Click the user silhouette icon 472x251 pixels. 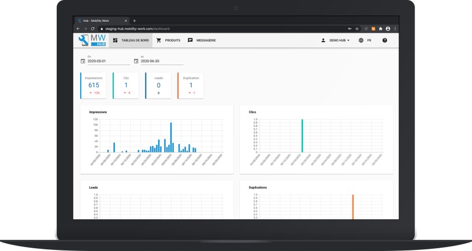coord(323,40)
